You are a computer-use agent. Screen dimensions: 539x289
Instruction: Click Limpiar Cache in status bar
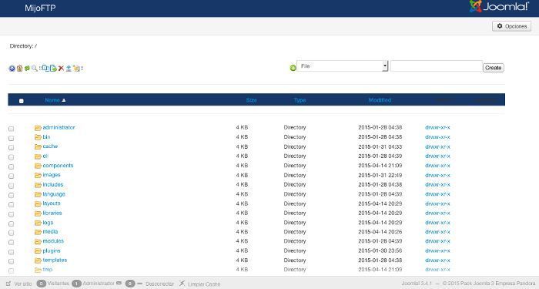point(204,284)
